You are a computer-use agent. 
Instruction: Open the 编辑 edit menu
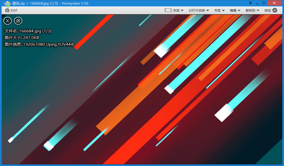tap(235, 11)
